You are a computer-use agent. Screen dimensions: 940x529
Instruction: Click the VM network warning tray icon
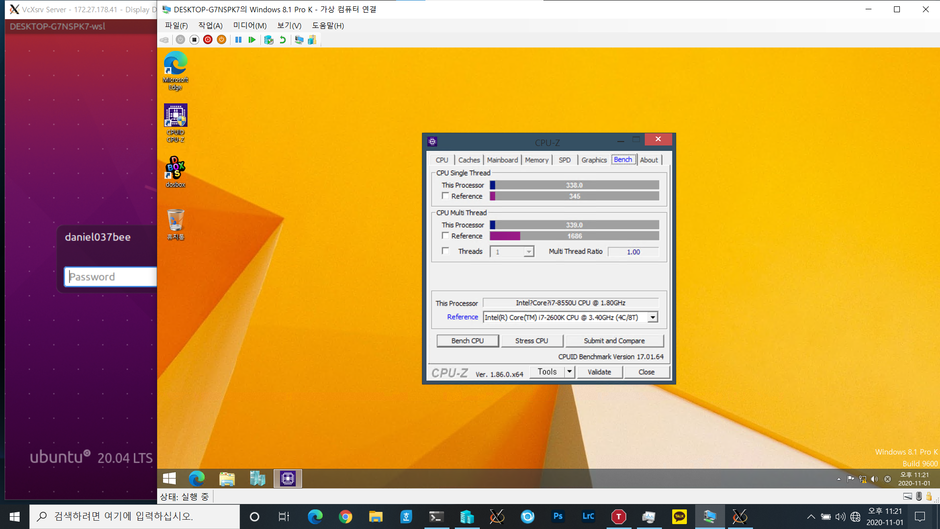[x=863, y=479]
